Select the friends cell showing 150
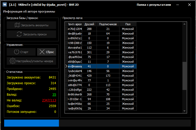This screenshot has width=196, height=130. click(x=89, y=43)
